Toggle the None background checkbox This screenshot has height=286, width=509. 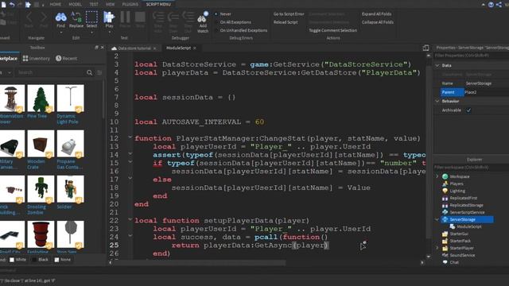[56, 260]
